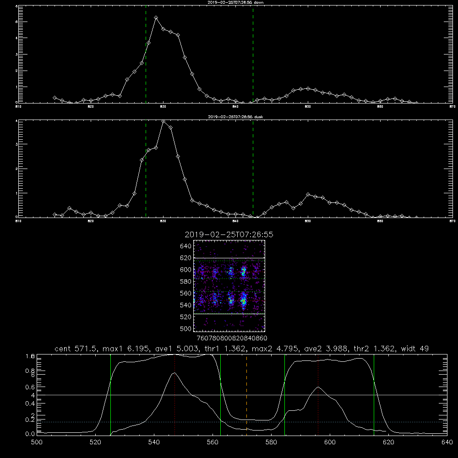Click the highest diamond marker in the dusk plot
This screenshot has width=458, height=458.
click(x=164, y=121)
